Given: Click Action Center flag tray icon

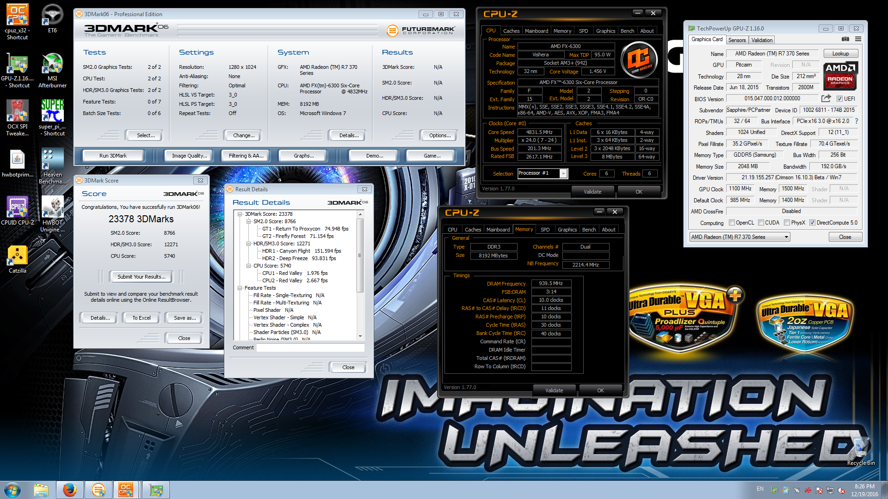Looking at the screenshot, I should 819,490.
